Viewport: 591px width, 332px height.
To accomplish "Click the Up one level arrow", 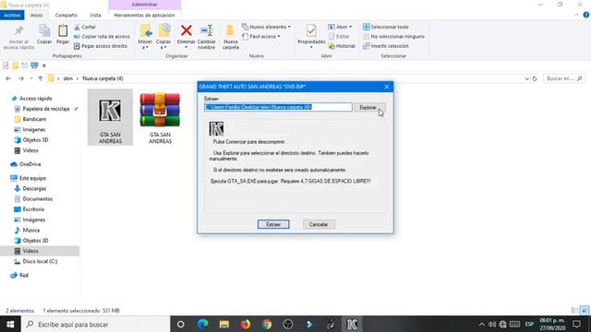I will (41, 78).
